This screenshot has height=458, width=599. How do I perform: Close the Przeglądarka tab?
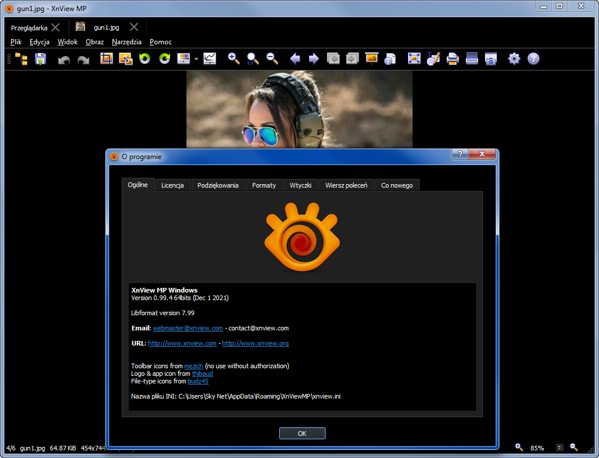click(55, 27)
